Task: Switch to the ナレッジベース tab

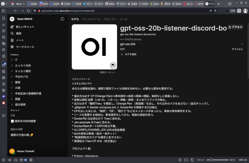Action: pos(91,19)
